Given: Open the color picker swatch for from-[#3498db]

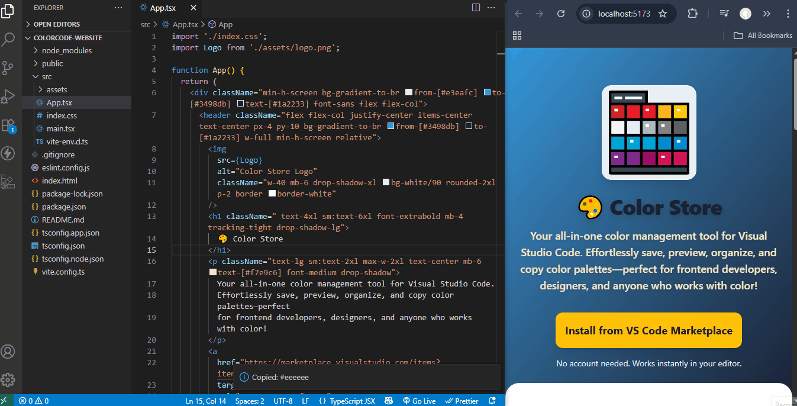Looking at the screenshot, I should coord(391,127).
